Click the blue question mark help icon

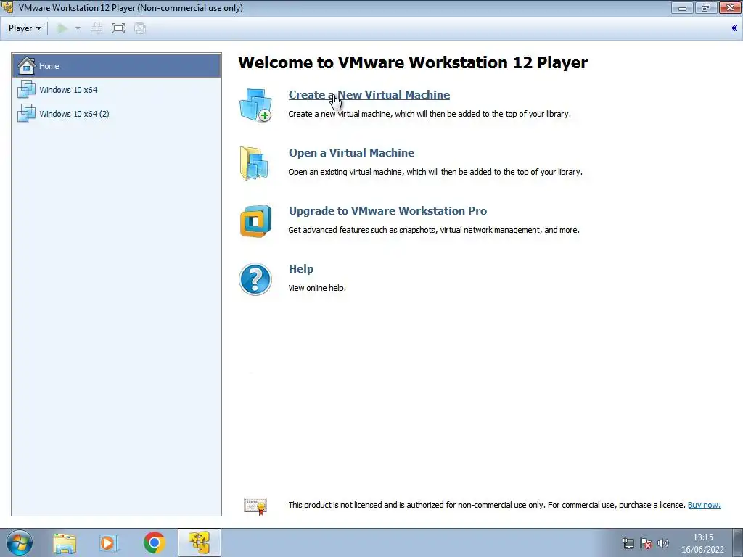255,279
